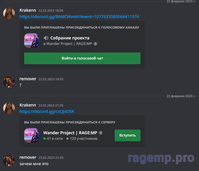This screenshot has width=199, height=171.
Task: Open Krakenn's avatar on the 23.02.2023 message
Action: coord(9,108)
